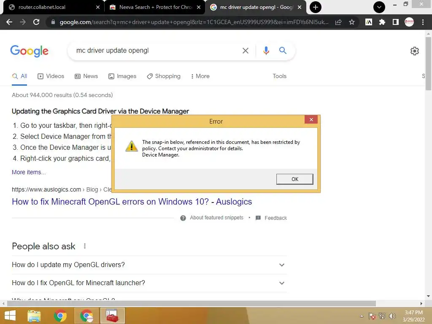
Task: Click the red toolbox taskbar icon
Action: [112, 316]
